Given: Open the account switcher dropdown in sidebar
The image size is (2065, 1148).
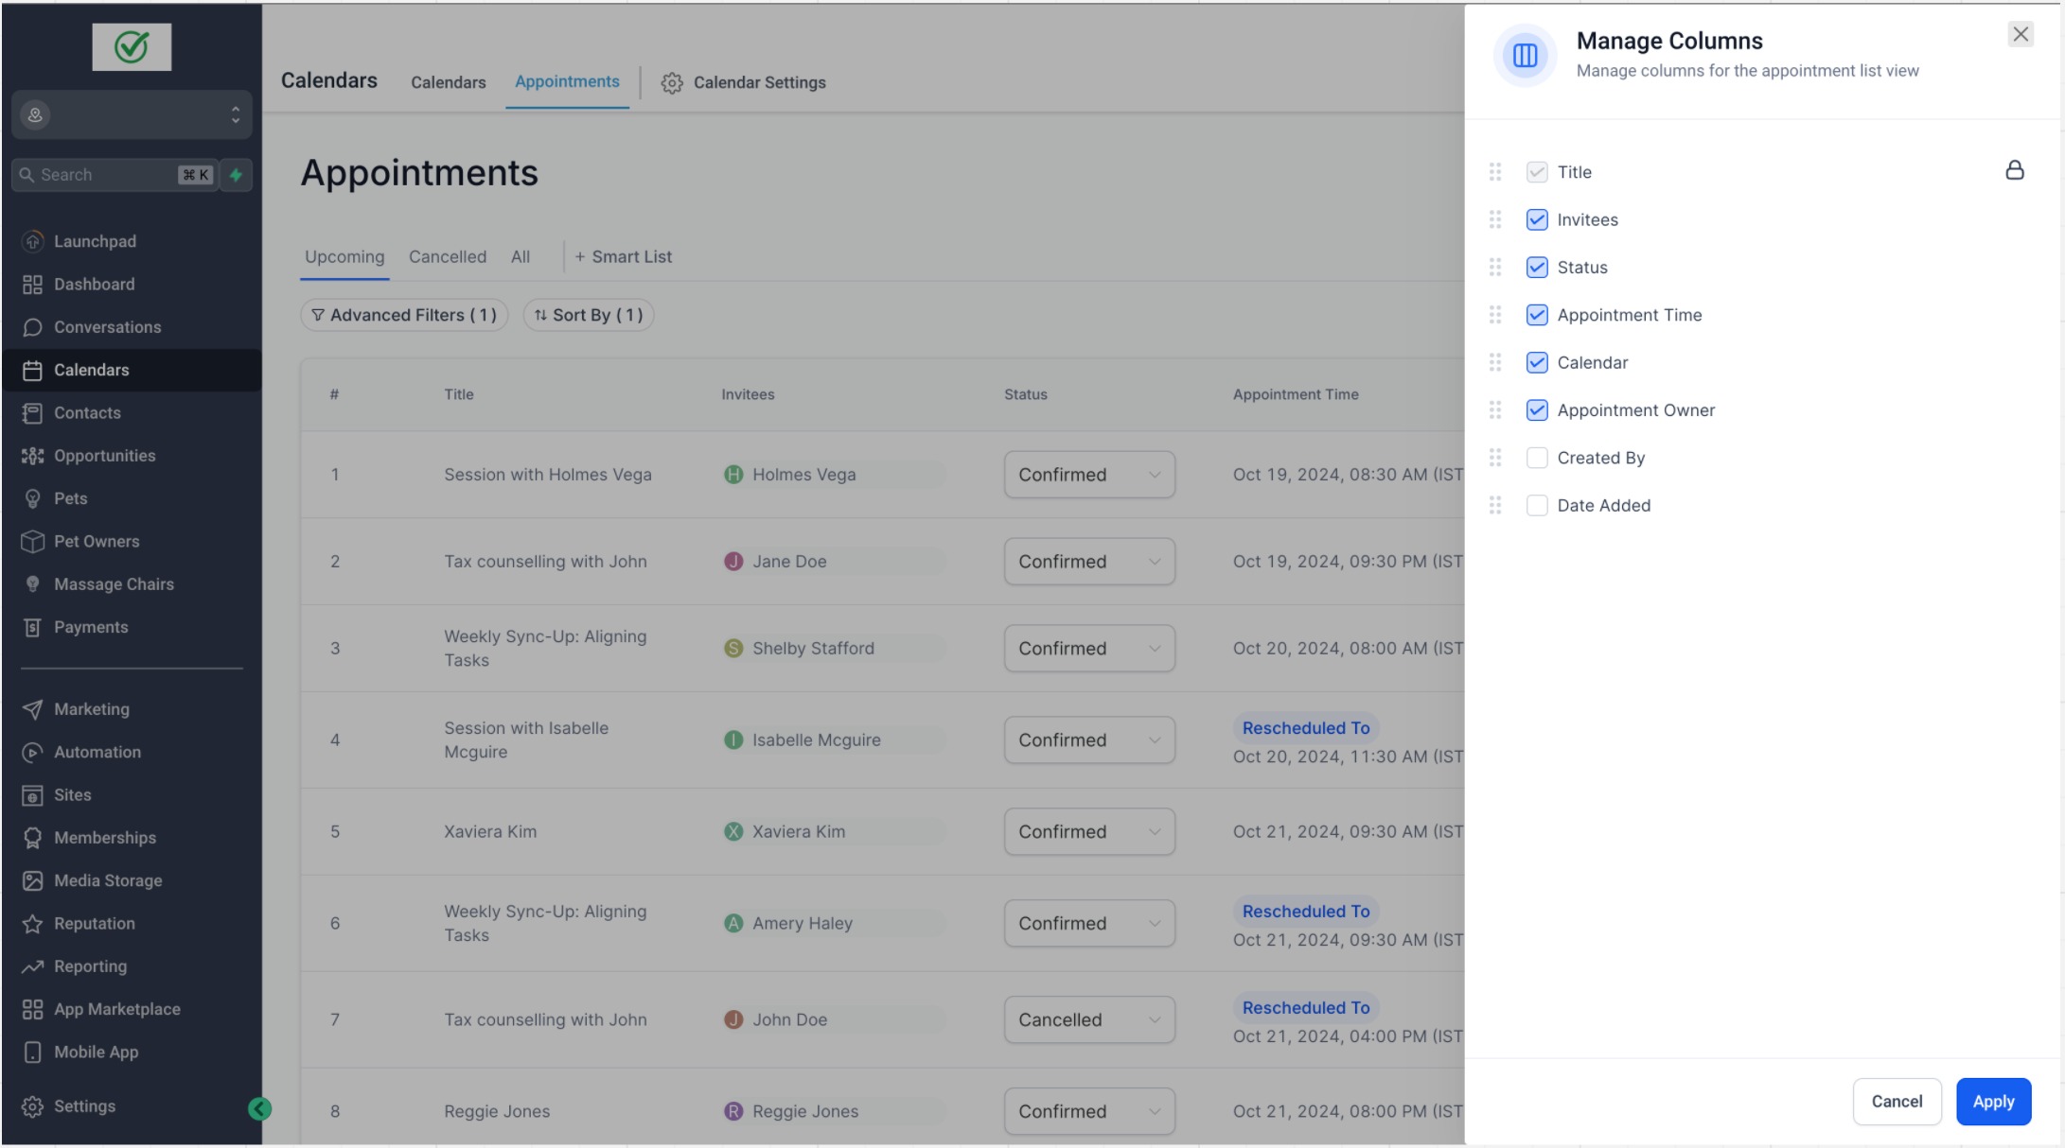Looking at the screenshot, I should 132,115.
